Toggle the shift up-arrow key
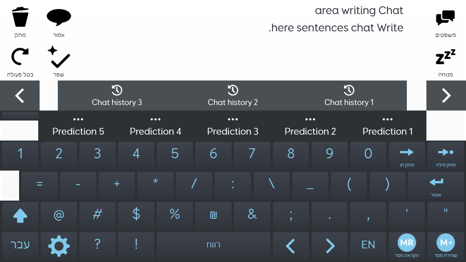 [x=20, y=216]
